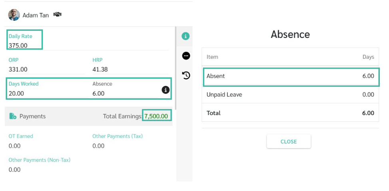The width and height of the screenshot is (389, 191).
Task: Click the OT Earned value
Action: pos(15,146)
